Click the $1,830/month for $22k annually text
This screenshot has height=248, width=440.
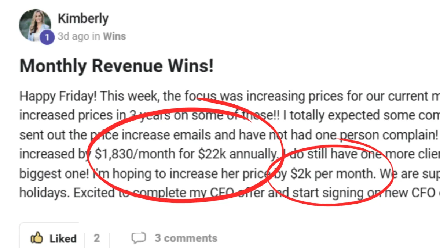(x=186, y=154)
